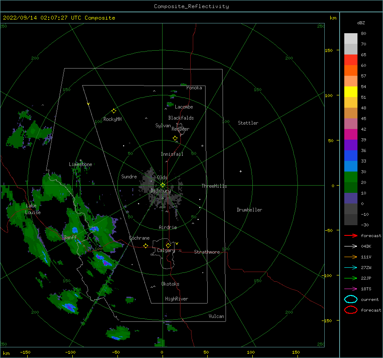383x358 pixels.
Task: Click the 20 dBZ green color swatch
Action: pyautogui.click(x=351, y=177)
